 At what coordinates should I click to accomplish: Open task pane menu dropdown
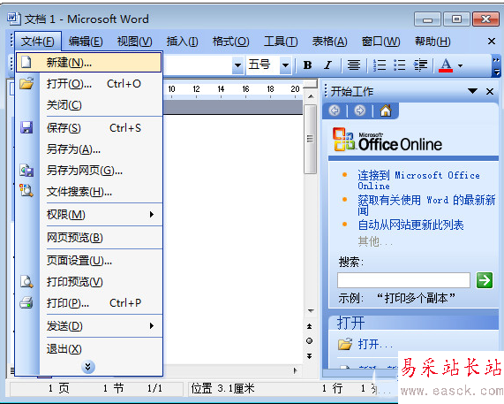point(472,91)
